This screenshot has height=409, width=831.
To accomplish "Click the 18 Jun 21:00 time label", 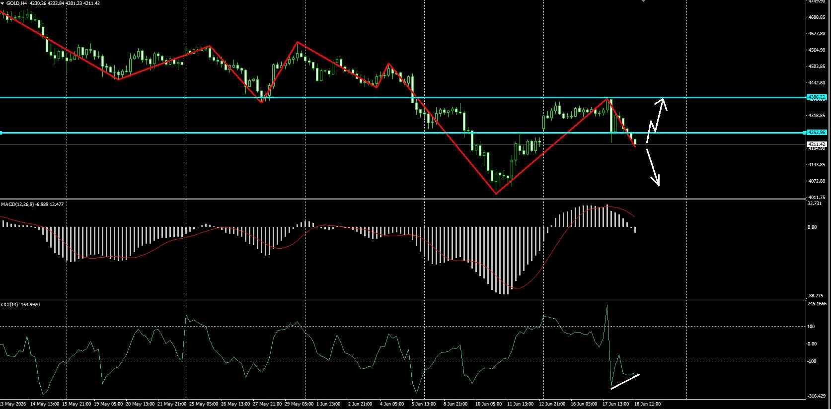I will (x=647, y=404).
